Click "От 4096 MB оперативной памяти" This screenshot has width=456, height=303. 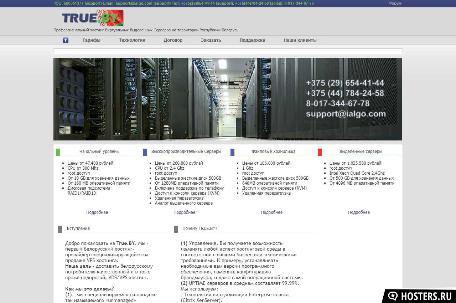tap(362, 183)
